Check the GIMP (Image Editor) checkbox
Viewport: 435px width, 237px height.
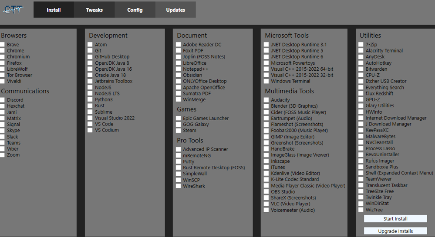(x=266, y=137)
